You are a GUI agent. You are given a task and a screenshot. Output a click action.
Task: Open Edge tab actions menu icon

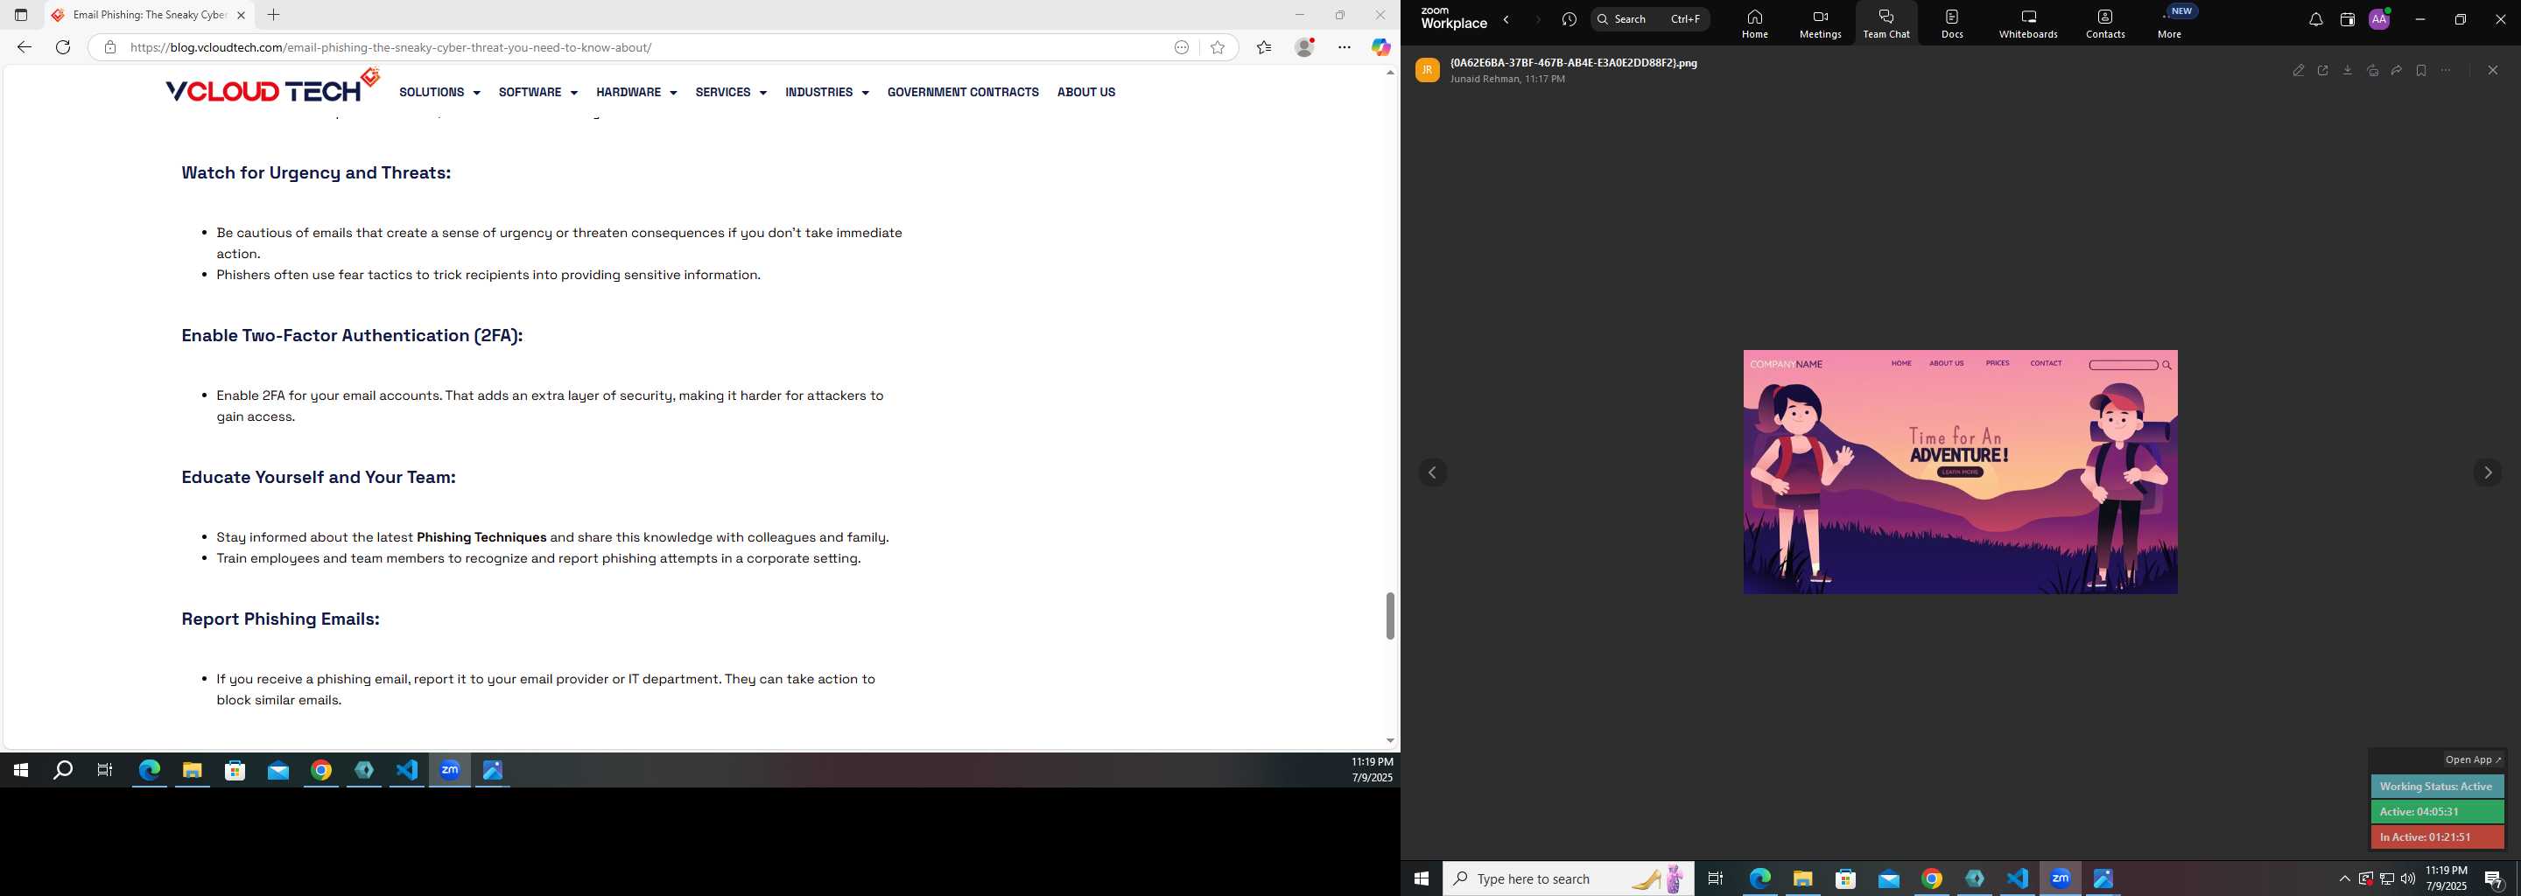point(20,15)
